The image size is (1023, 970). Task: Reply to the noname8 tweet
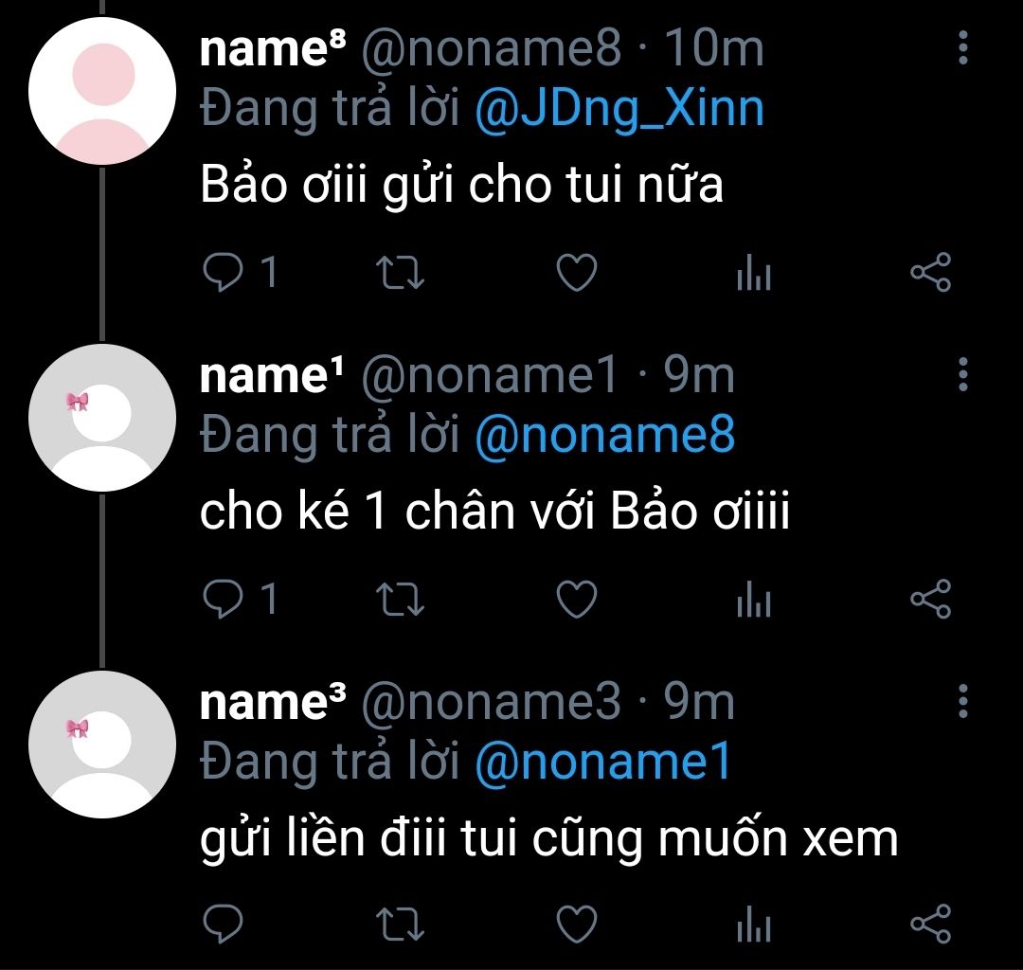(x=224, y=274)
